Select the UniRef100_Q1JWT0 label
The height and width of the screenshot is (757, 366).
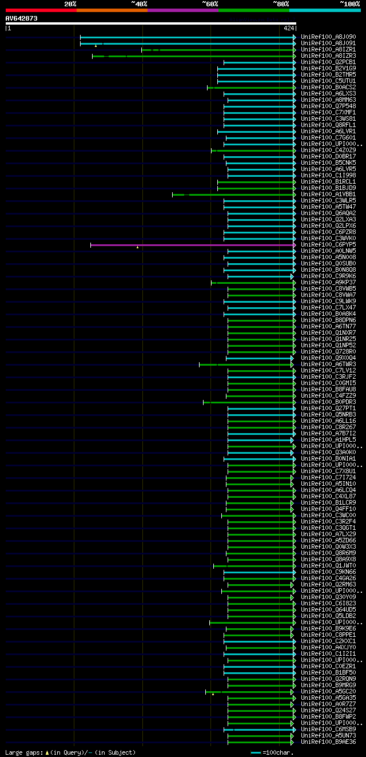click(x=328, y=566)
